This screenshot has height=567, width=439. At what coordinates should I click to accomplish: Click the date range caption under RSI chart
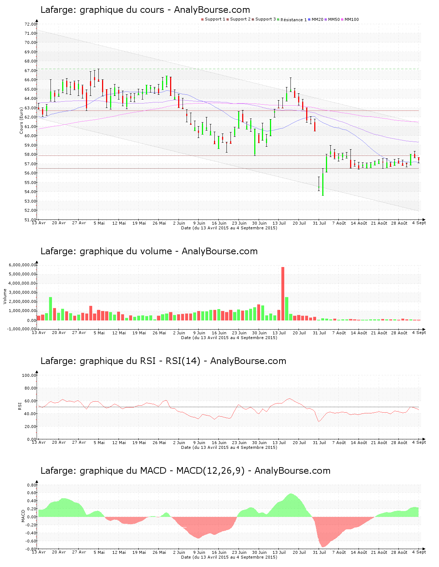[x=229, y=447]
